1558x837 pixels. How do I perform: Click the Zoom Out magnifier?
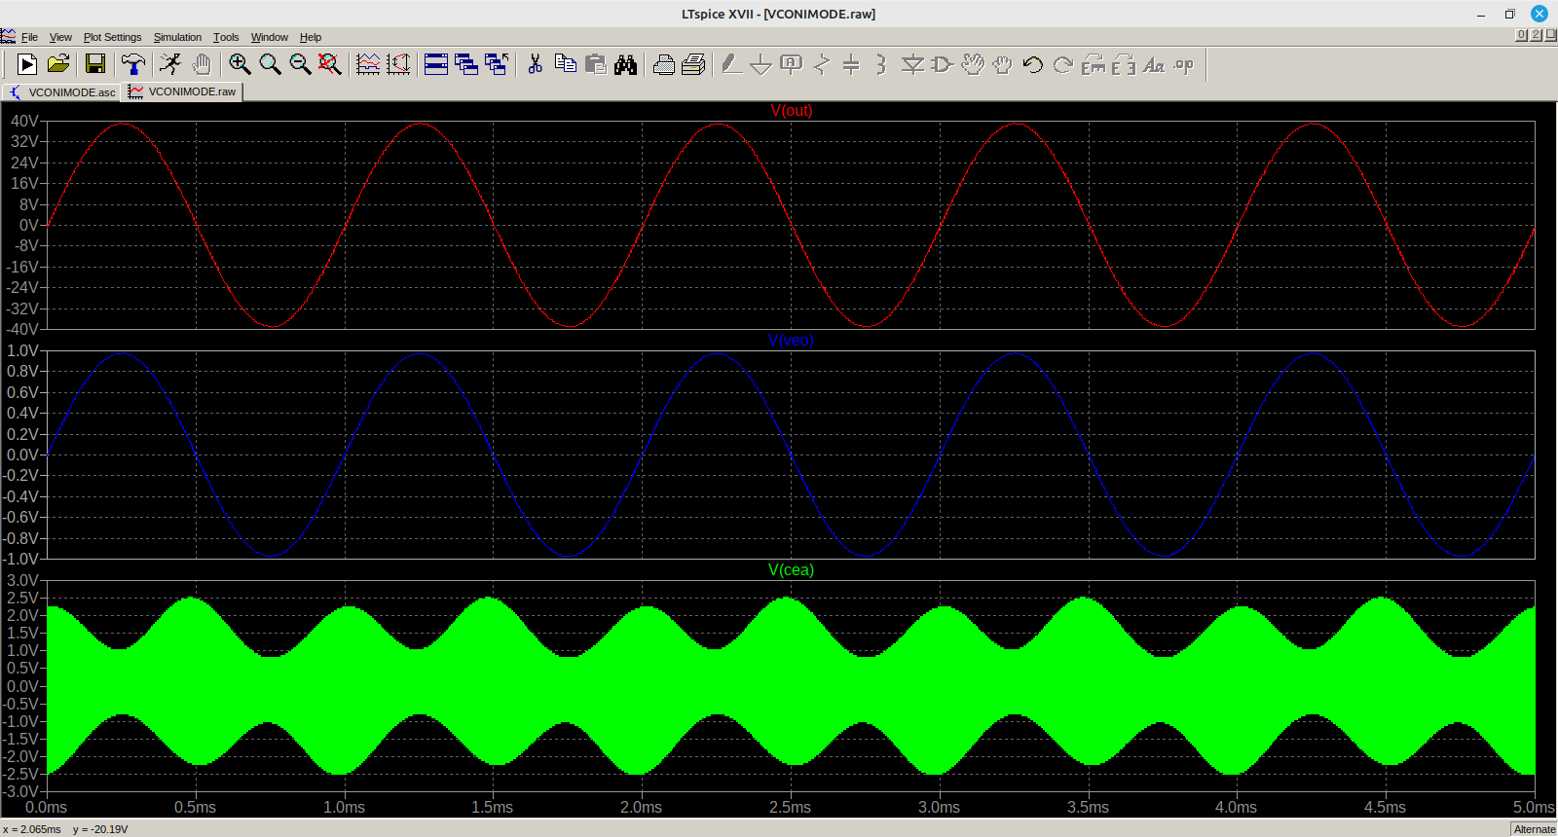click(x=300, y=64)
